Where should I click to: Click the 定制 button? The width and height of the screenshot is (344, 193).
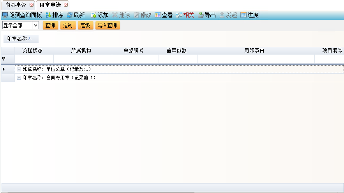68,25
